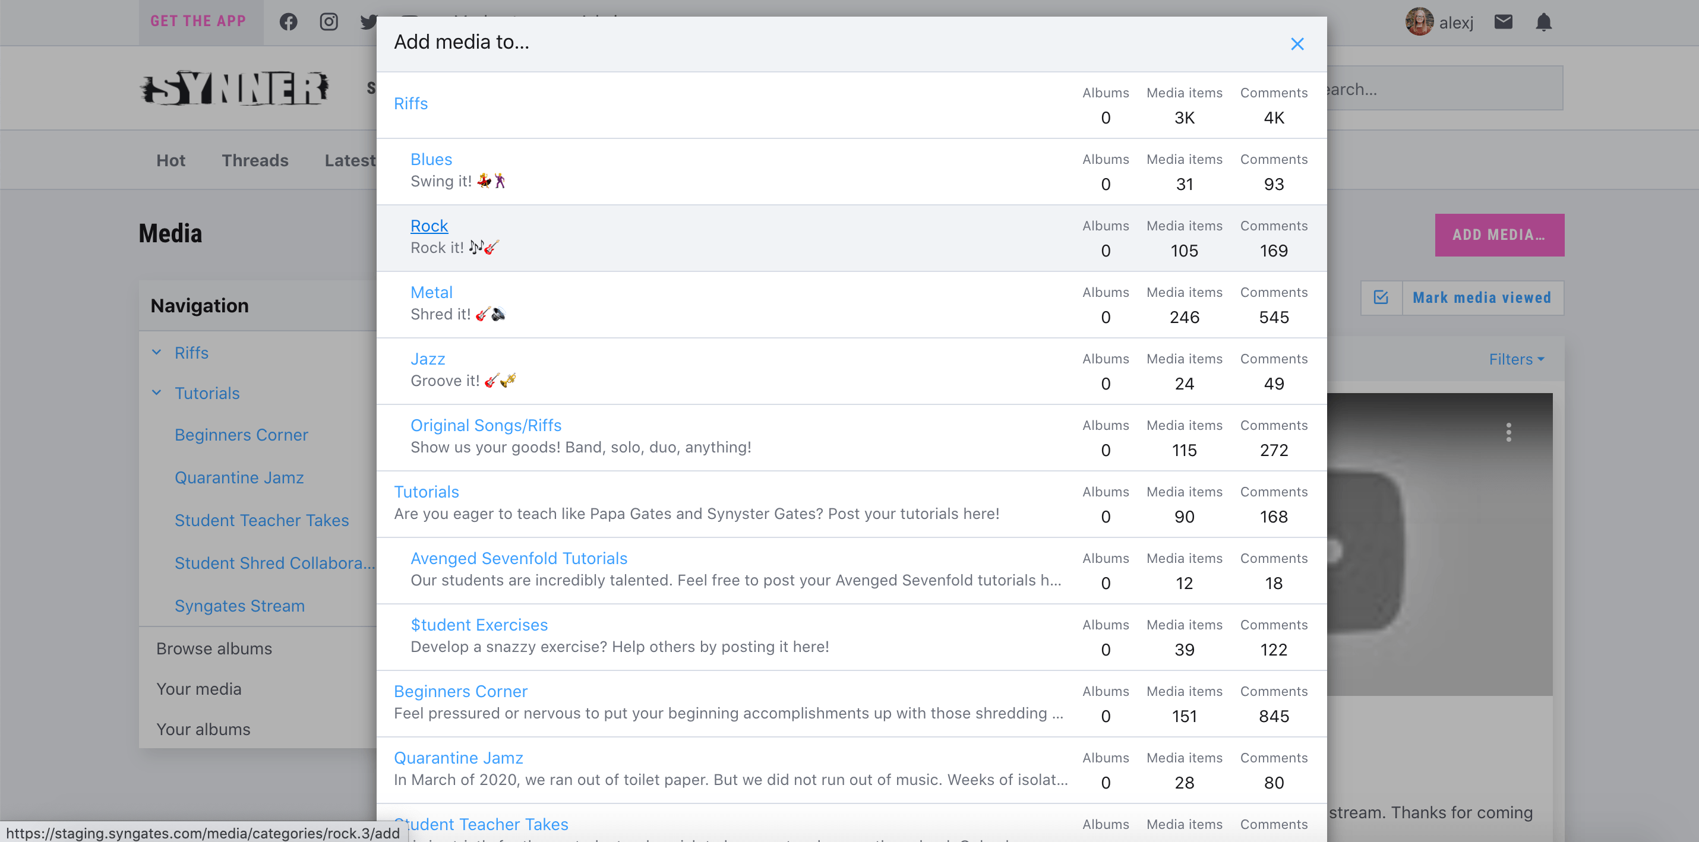1699x842 pixels.
Task: Open Tutorials in the Navigation sidebar
Action: 207,393
